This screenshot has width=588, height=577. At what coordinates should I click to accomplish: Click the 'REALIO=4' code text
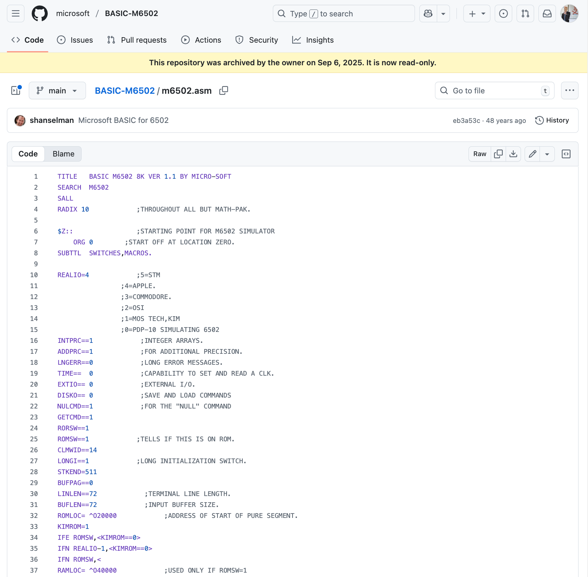coord(73,275)
